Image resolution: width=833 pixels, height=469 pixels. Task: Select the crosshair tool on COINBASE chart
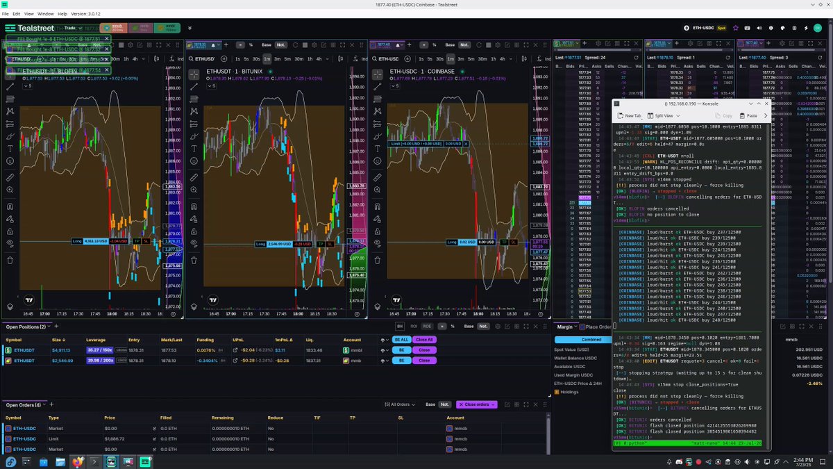pos(377,74)
